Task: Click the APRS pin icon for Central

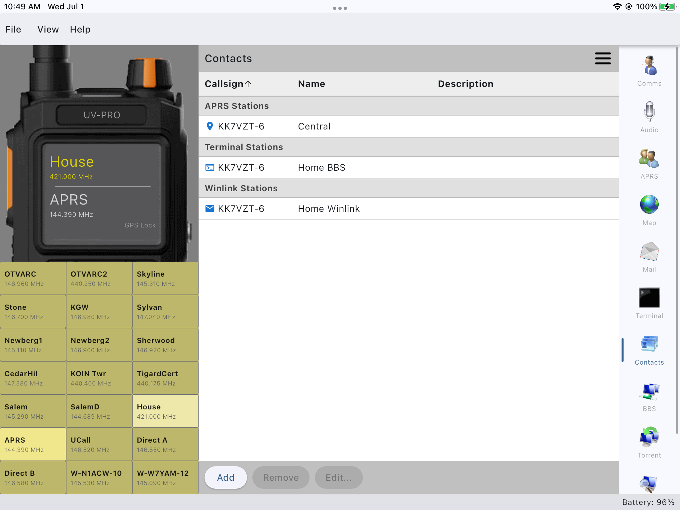Action: (x=210, y=126)
